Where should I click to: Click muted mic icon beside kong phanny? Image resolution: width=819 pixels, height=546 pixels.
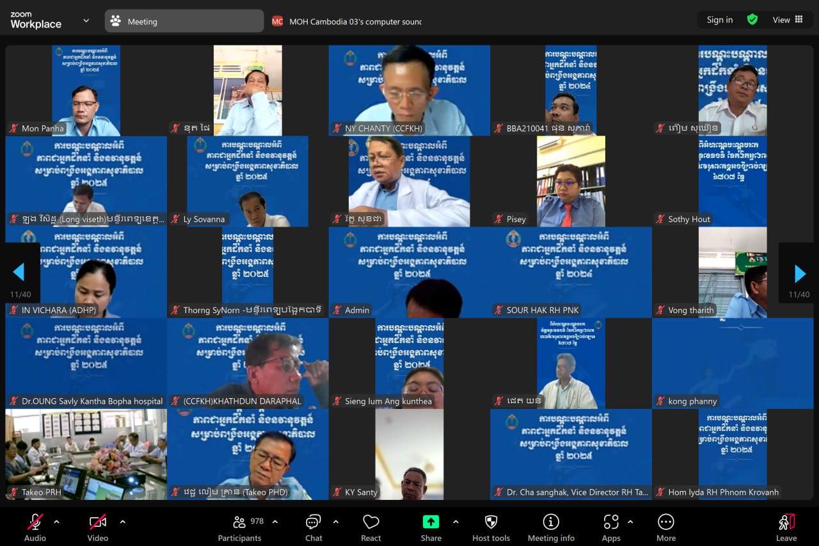pos(660,401)
